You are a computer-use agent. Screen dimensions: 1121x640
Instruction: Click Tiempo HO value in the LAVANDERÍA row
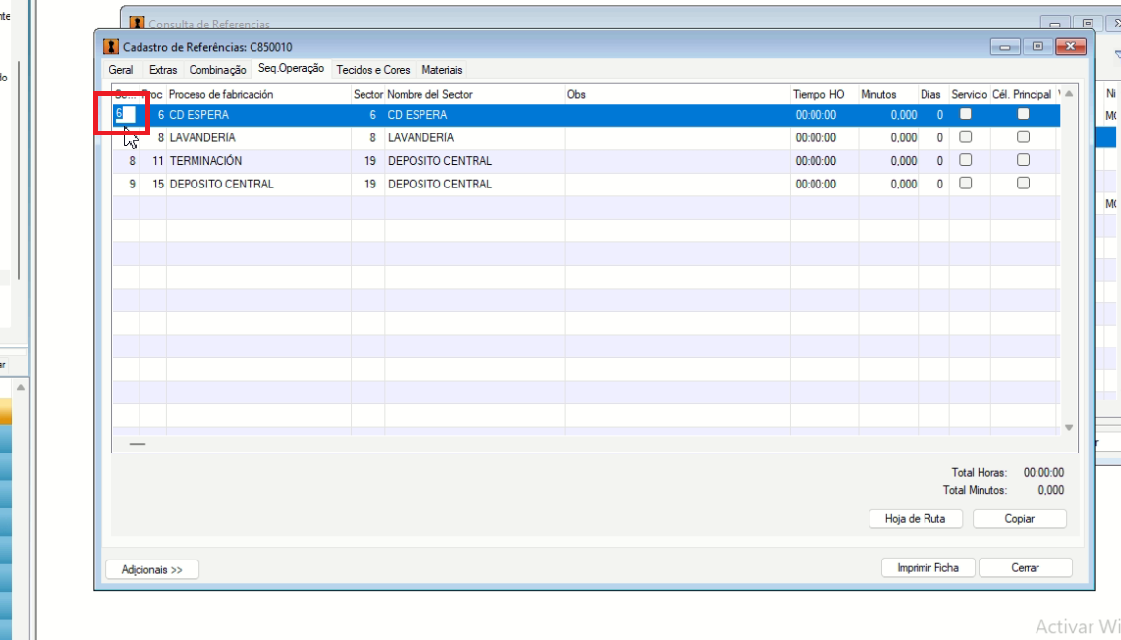tap(815, 137)
